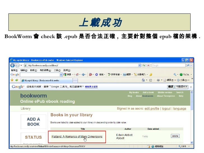
Task: Click the Add to Favorites star-plus icon
Action: click(x=17, y=80)
